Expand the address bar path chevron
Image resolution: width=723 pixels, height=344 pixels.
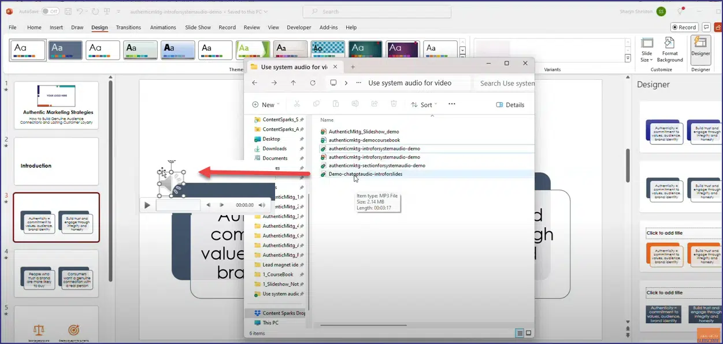click(346, 83)
